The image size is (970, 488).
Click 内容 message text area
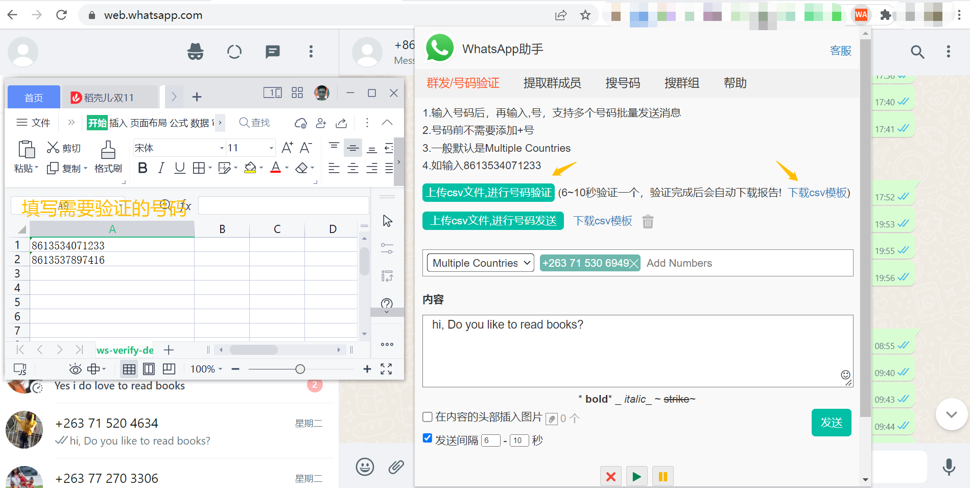click(637, 351)
